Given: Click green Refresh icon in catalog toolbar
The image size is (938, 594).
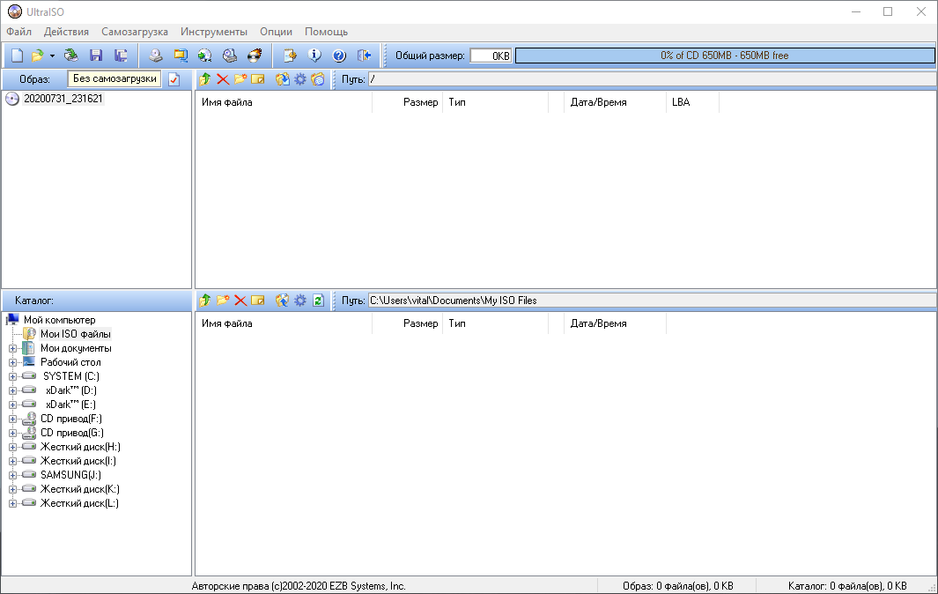Looking at the screenshot, I should 318,300.
